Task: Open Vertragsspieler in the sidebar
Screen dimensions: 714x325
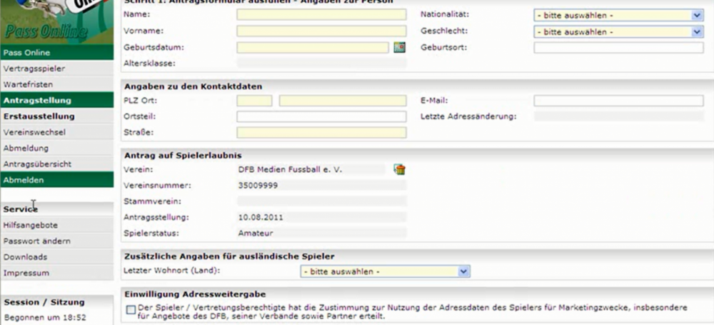Action: point(57,69)
